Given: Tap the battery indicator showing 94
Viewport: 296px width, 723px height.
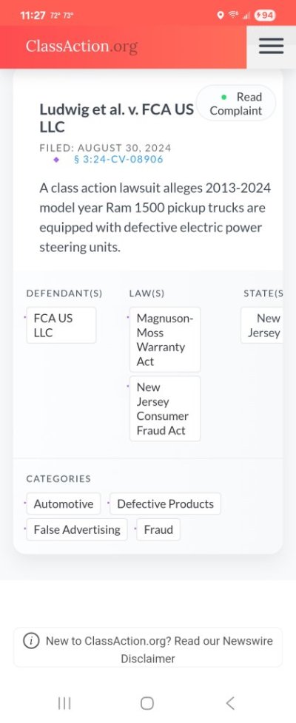Looking at the screenshot, I should coord(265,16).
